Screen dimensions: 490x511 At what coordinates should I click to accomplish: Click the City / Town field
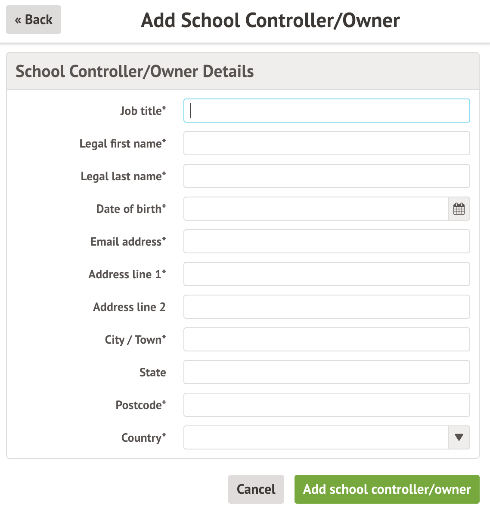click(x=326, y=340)
